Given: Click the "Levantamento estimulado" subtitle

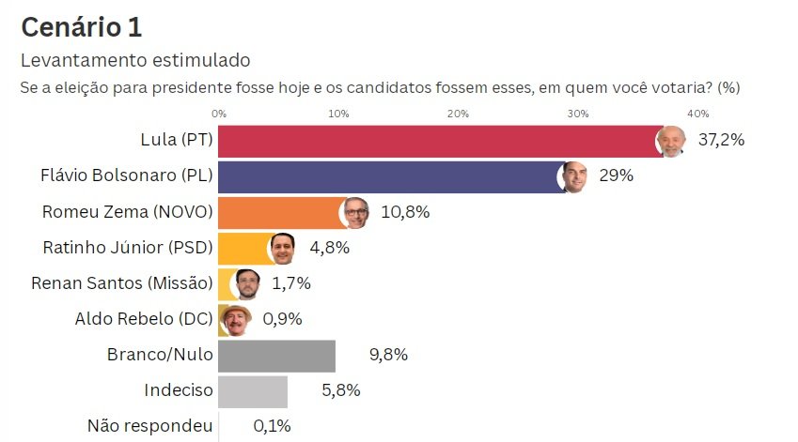Looking at the screenshot, I should [135, 61].
